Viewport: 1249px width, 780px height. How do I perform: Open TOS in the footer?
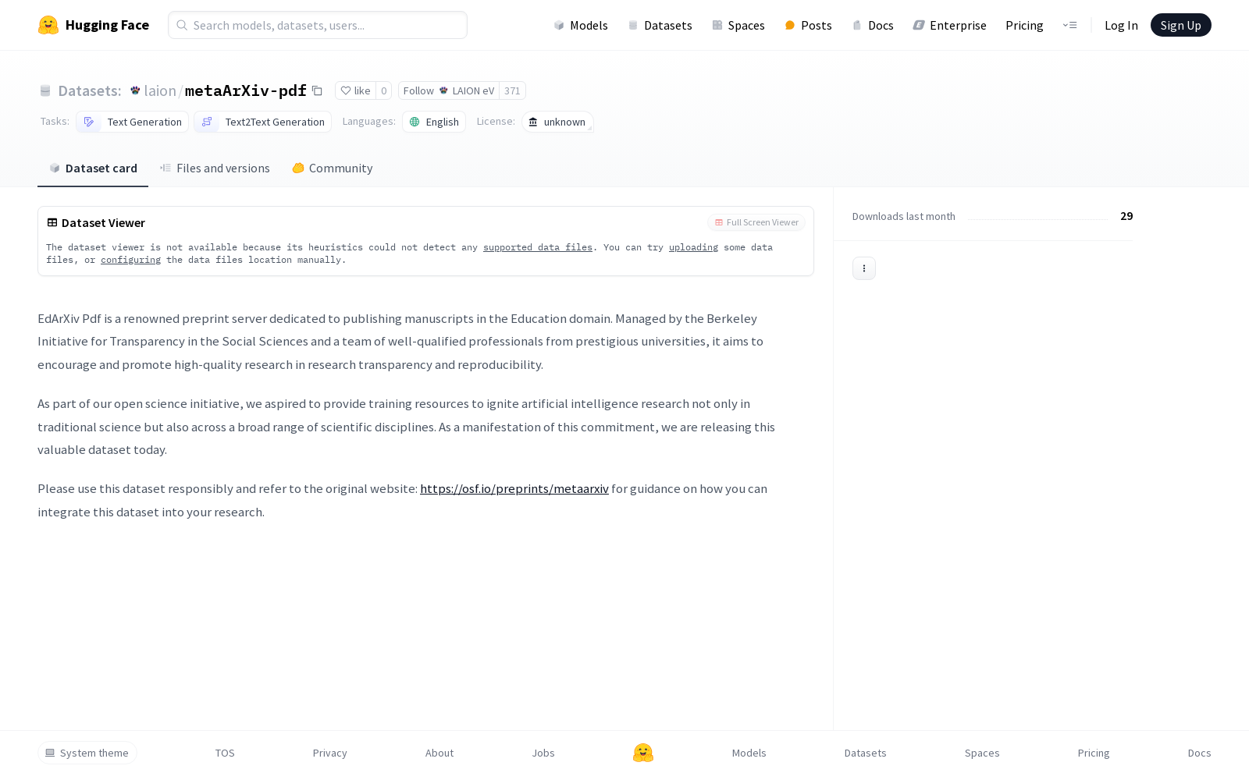coord(225,753)
